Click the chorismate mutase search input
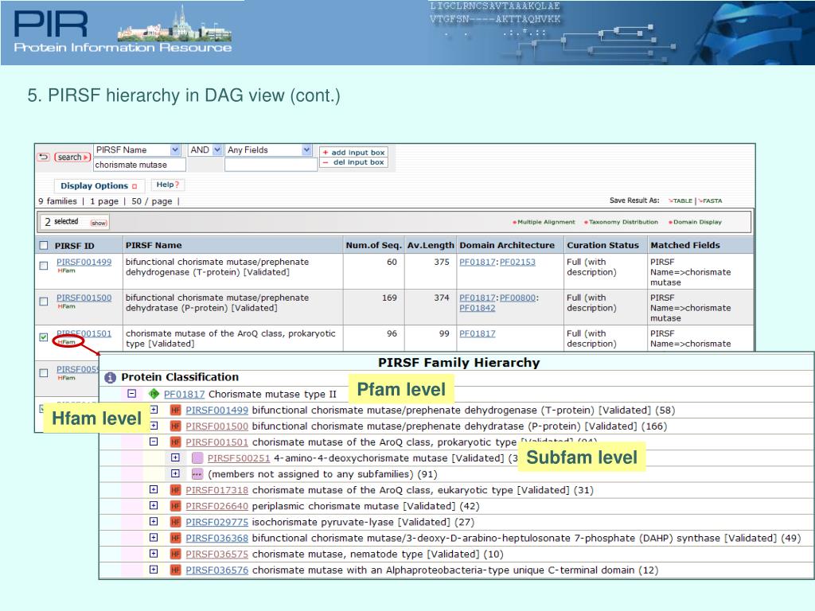The width and height of the screenshot is (815, 611). 139,165
